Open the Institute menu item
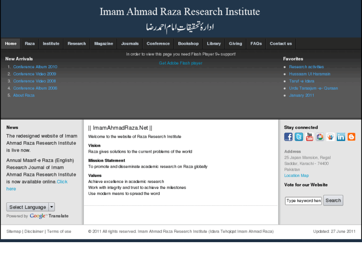Image resolution: width=362 pixels, height=271 pixels. coord(51,44)
